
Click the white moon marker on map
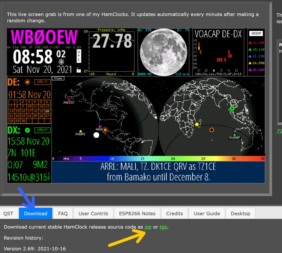[x=96, y=135]
